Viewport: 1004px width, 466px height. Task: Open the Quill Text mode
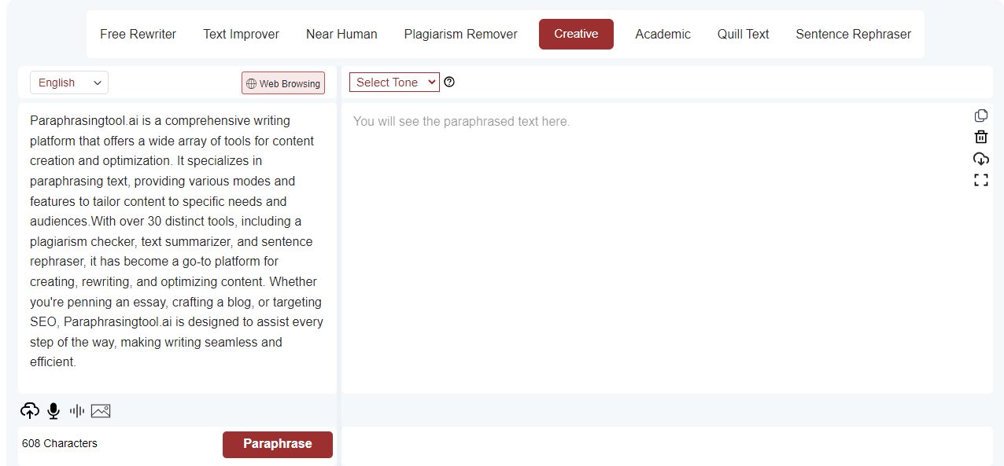(x=743, y=34)
